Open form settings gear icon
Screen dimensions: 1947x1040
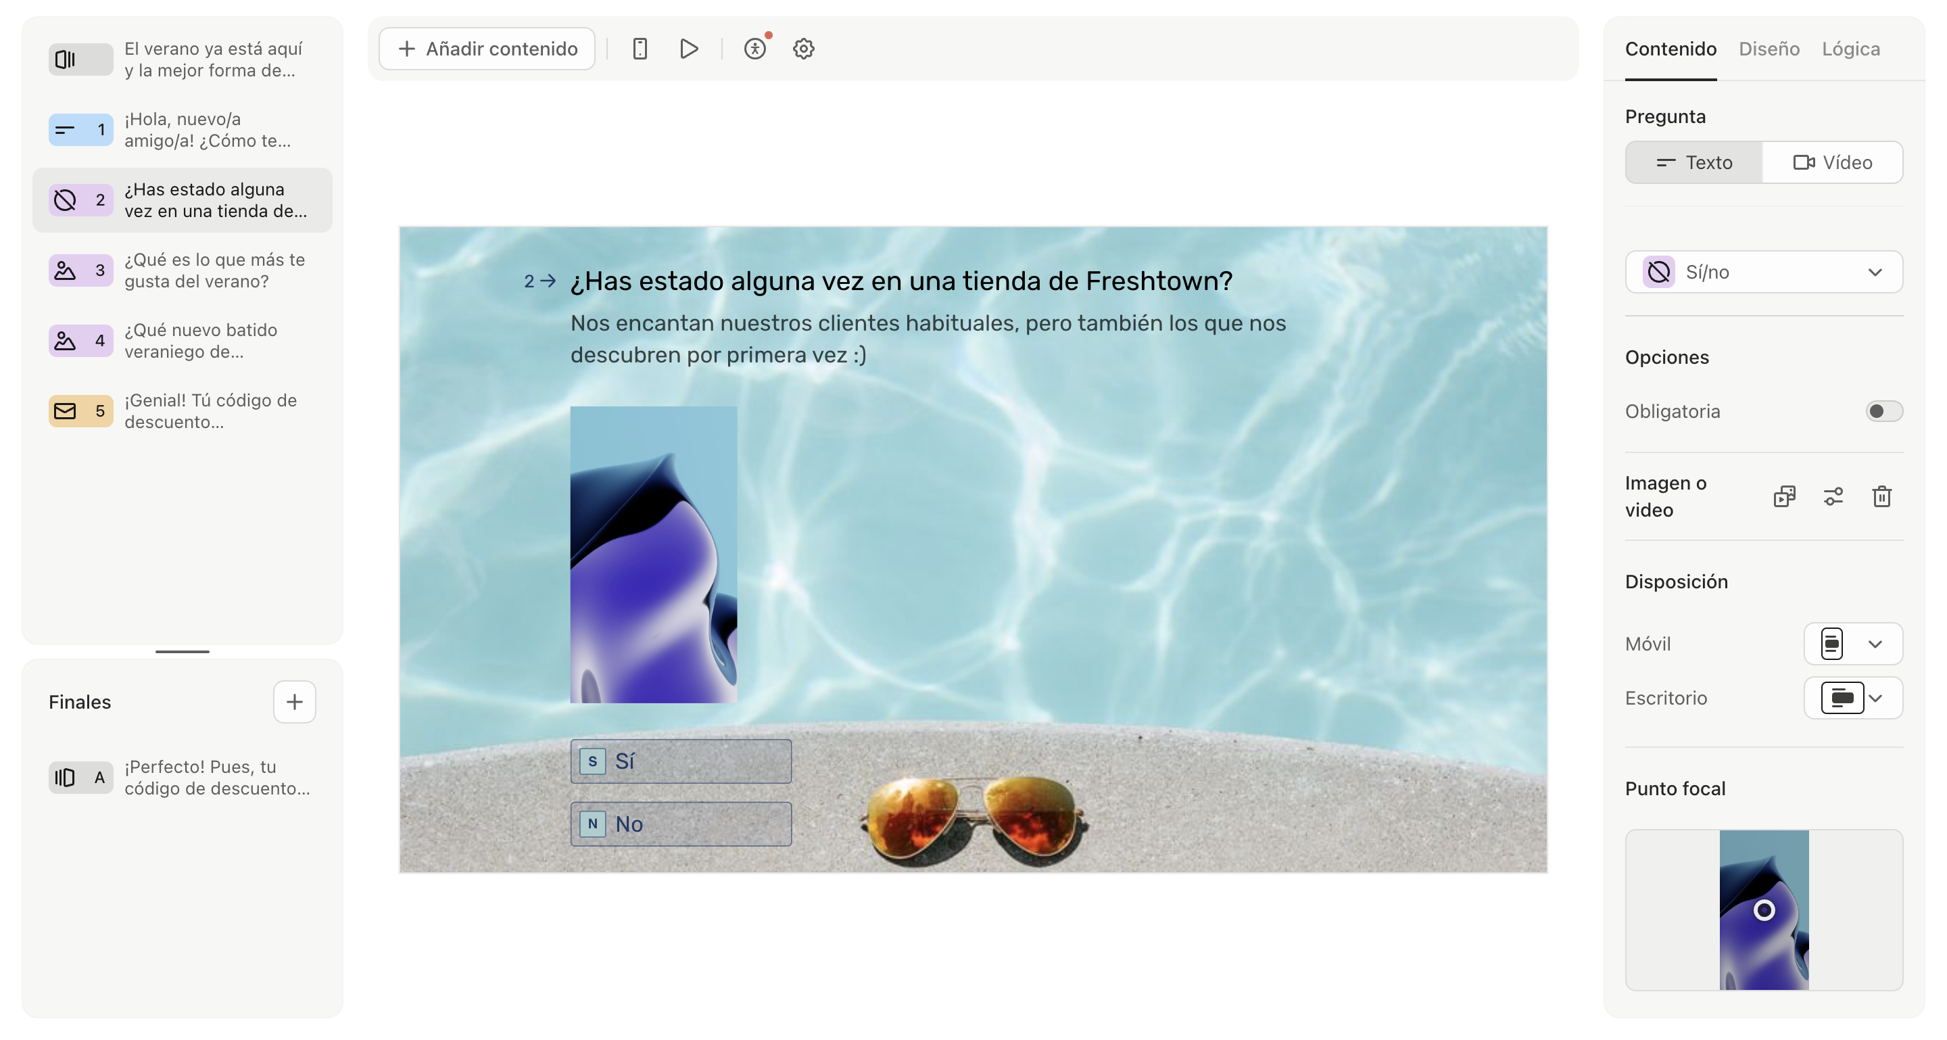[x=803, y=49]
